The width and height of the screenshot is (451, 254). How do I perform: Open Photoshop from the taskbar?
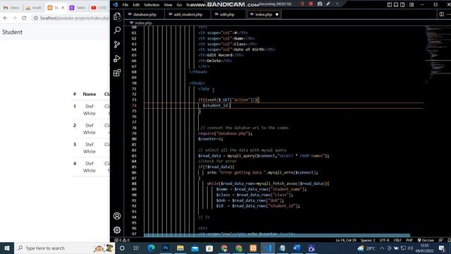click(166, 248)
